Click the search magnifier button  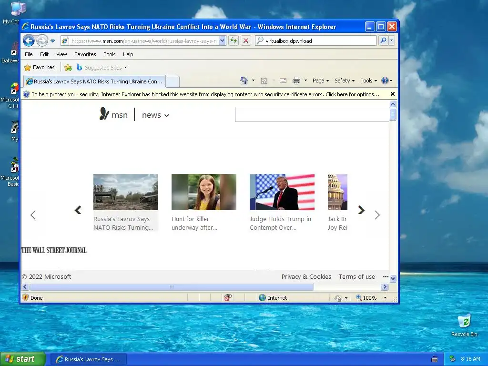pos(384,41)
